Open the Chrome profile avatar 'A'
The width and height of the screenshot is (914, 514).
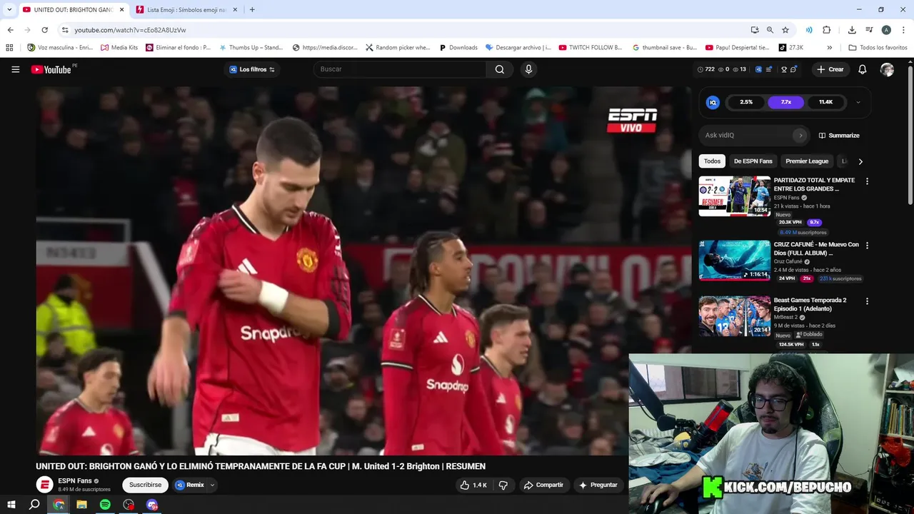[886, 30]
